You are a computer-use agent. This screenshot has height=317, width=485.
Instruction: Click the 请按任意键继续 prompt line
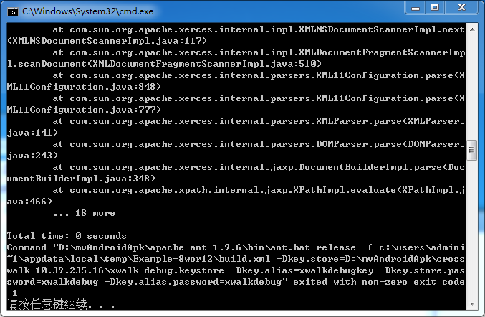coord(61,305)
